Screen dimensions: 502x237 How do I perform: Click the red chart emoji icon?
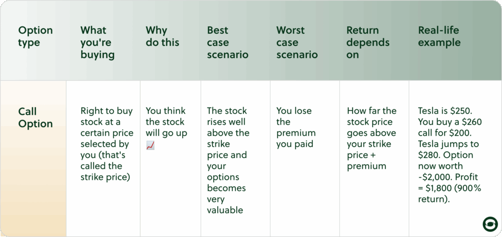click(150, 146)
